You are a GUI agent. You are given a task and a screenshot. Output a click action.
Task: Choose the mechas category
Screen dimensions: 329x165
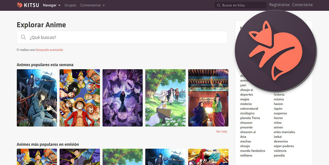pyautogui.click(x=246, y=141)
